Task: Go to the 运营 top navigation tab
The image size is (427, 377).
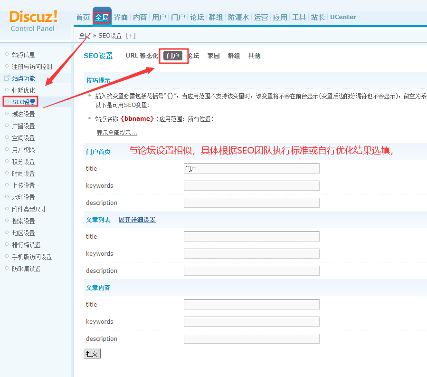Action: click(261, 17)
